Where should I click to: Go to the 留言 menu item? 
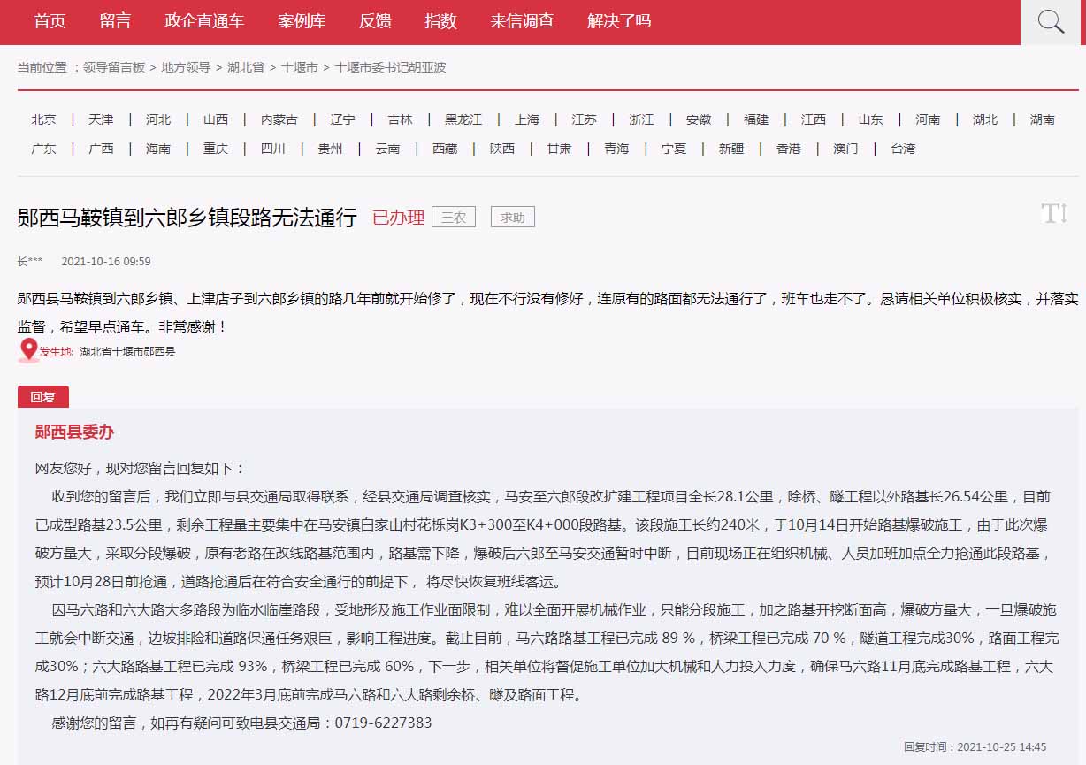pos(115,21)
